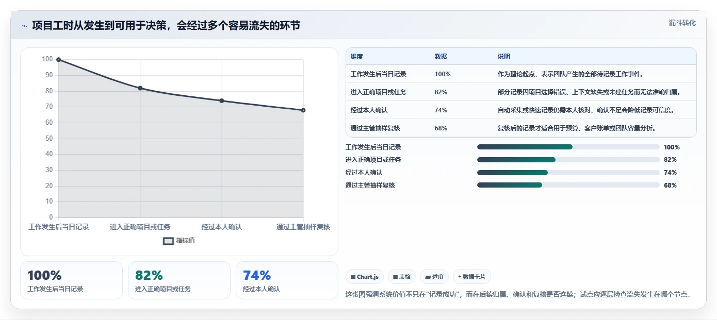
Task: Click the 数据卡片 chip
Action: 472,277
